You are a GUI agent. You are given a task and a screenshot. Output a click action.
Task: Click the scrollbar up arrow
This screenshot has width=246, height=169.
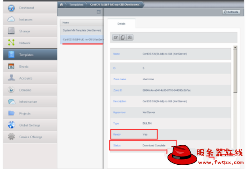coord(235,48)
